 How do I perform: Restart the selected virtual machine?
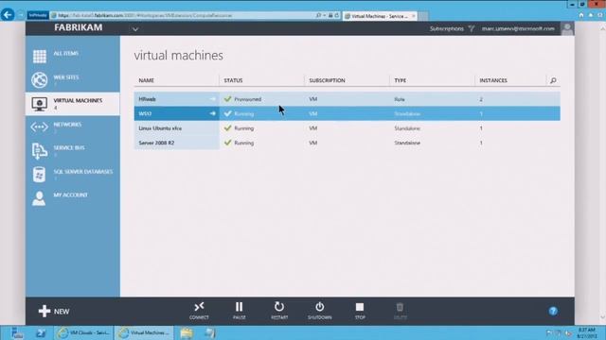[279, 311]
